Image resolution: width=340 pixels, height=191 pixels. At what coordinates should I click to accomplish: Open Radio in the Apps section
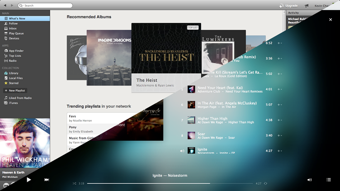(x=13, y=61)
